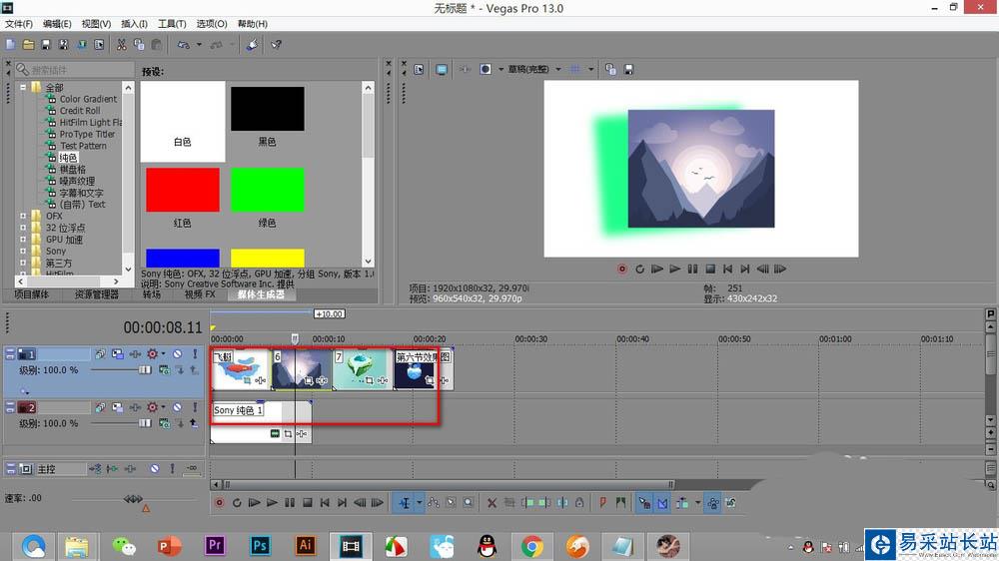Make compositing child on track 2

195,423
